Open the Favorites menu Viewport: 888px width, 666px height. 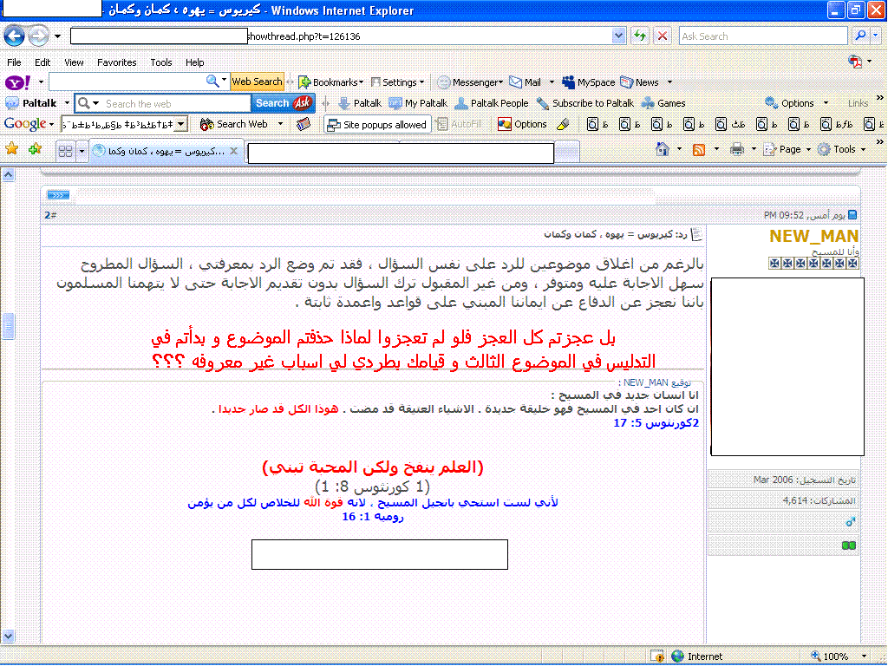tap(116, 62)
